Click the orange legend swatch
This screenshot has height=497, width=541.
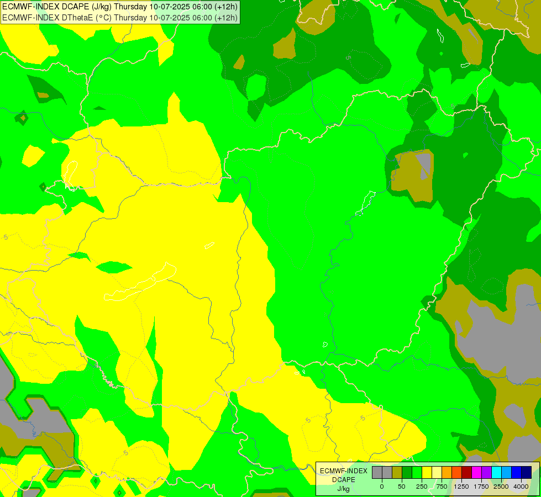[447, 472]
